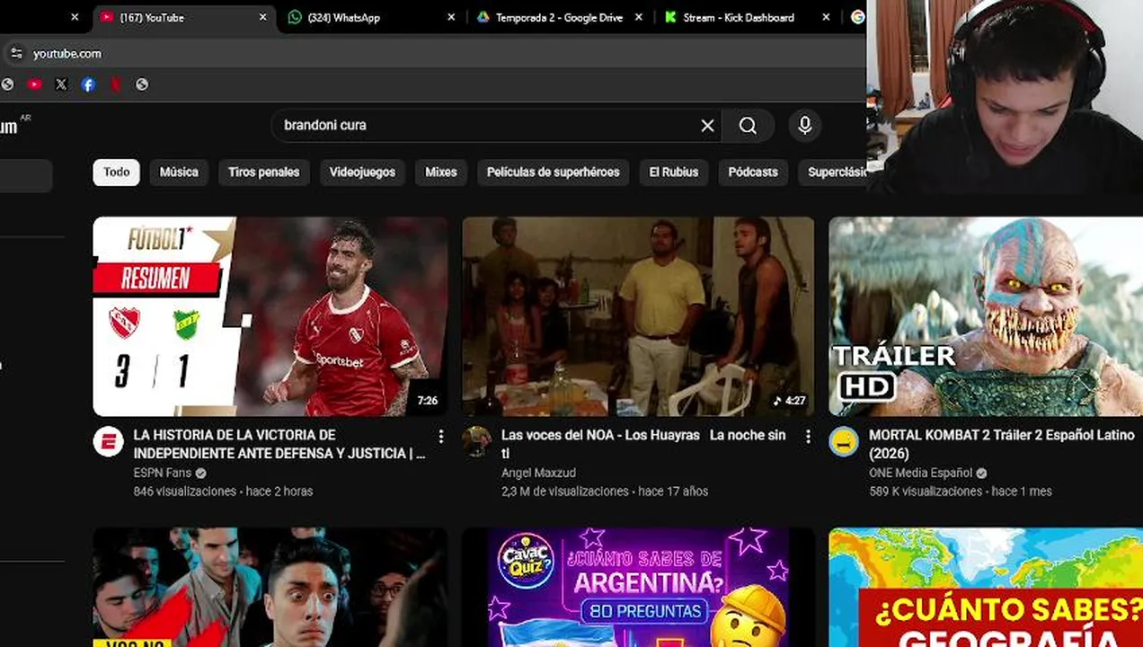Open the ¿Cuánto sabes? Geografía thumbnail
1143x647 pixels.
point(986,587)
